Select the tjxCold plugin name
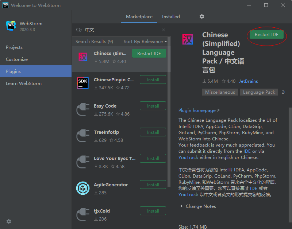The image size is (292, 229). (x=102, y=211)
